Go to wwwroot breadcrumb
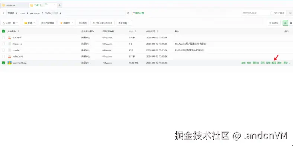 click(35, 13)
